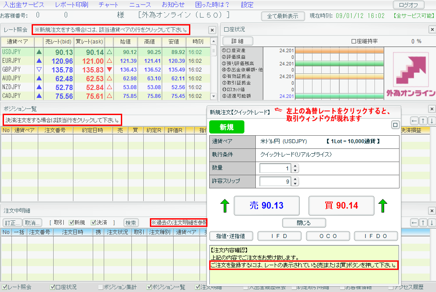Open the 困った時は？ help menu
The width and height of the screenshot is (436, 292).
(x=212, y=5)
